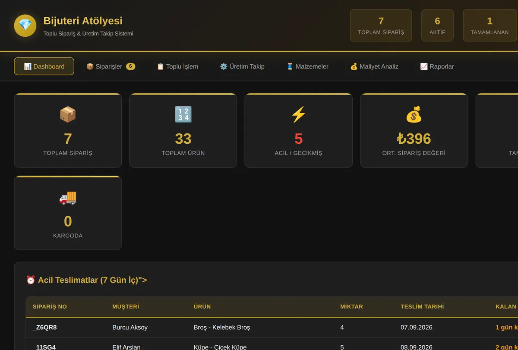Switch to the Siparişler tab

click(111, 66)
